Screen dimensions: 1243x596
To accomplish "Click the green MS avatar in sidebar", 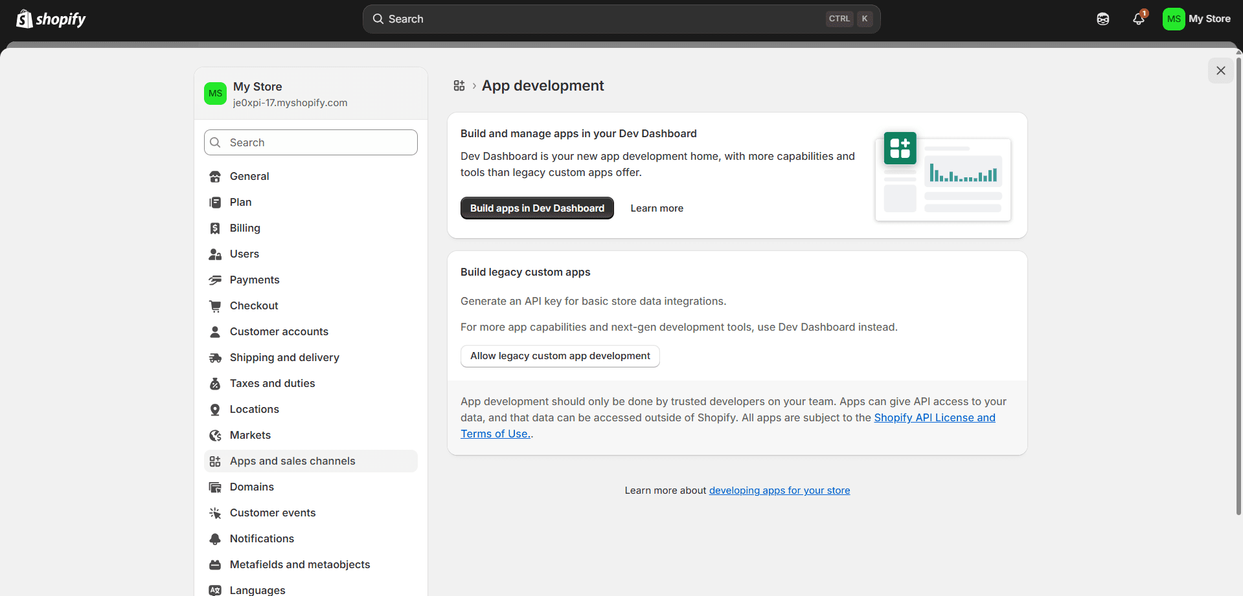I will [215, 93].
